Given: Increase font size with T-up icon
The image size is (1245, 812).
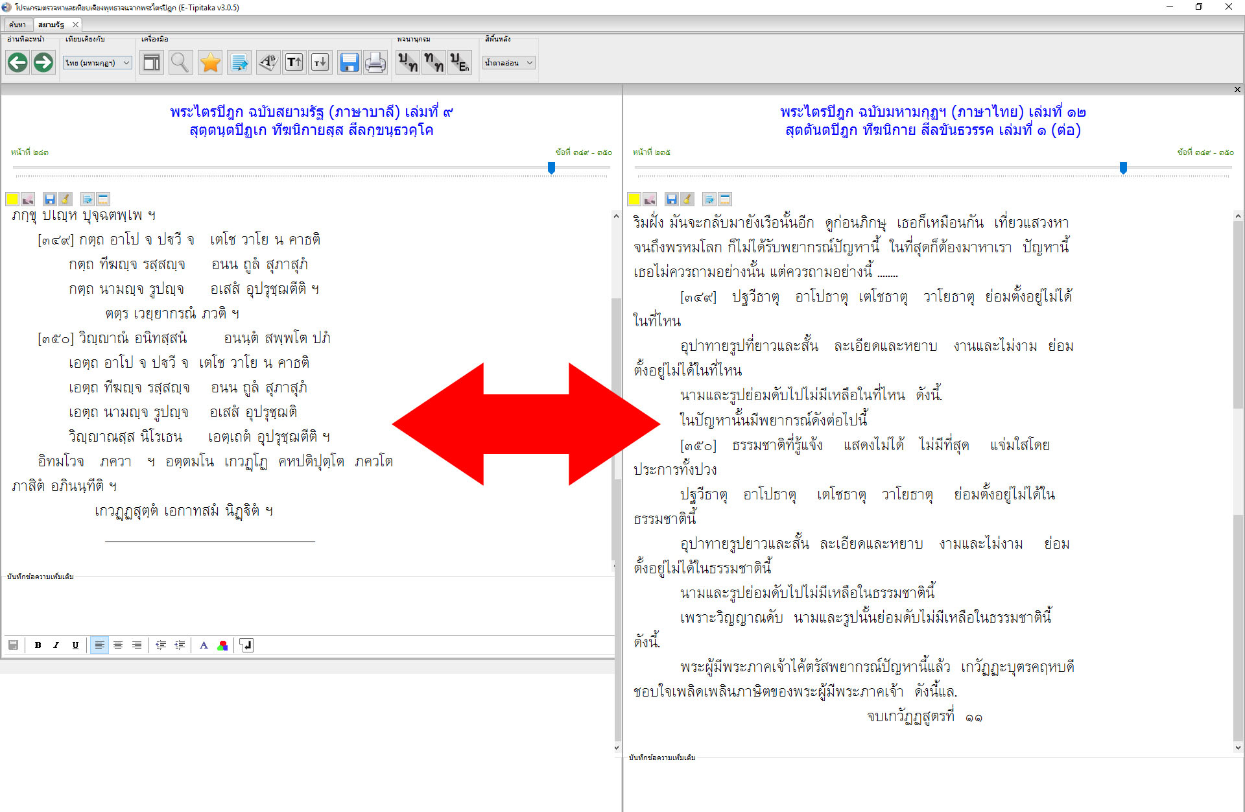Looking at the screenshot, I should pyautogui.click(x=294, y=63).
